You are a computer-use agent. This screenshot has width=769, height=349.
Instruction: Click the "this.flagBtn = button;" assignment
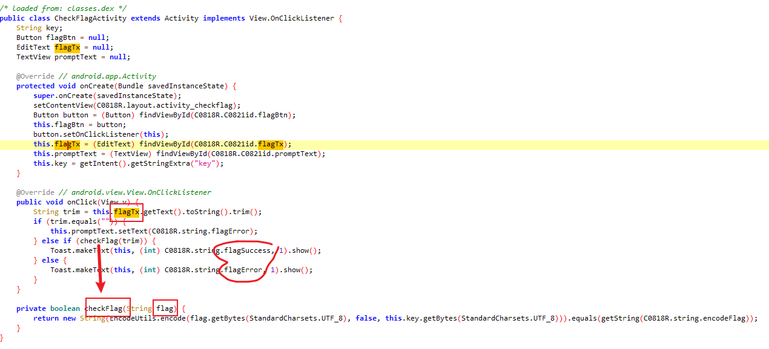click(x=79, y=125)
